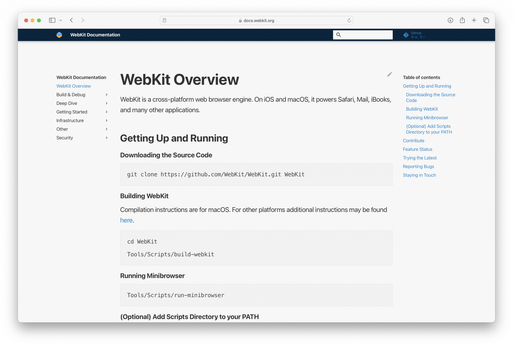The image size is (513, 346).
Task: Click the here link under Building WebKit
Action: tap(126, 220)
